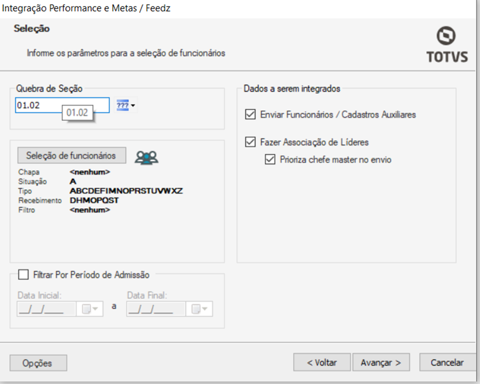Click the Seleção de funcionários button

pos(72,155)
